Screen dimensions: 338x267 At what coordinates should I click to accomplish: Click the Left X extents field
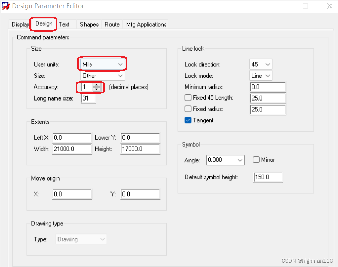point(72,138)
